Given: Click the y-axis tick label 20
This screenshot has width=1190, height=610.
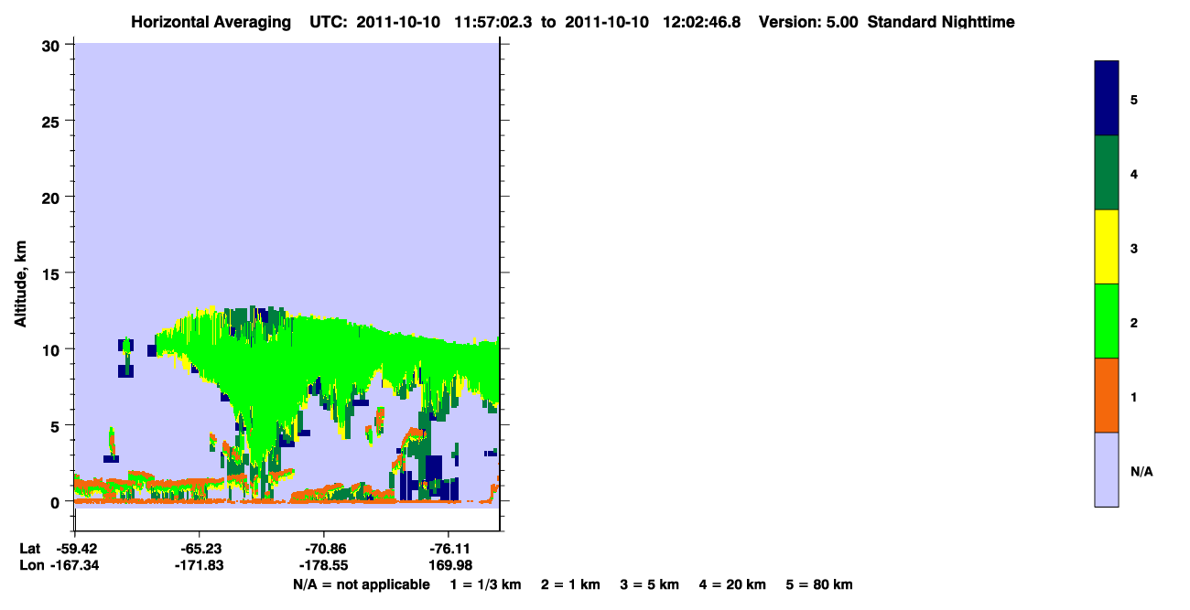Looking at the screenshot, I should pos(53,198).
